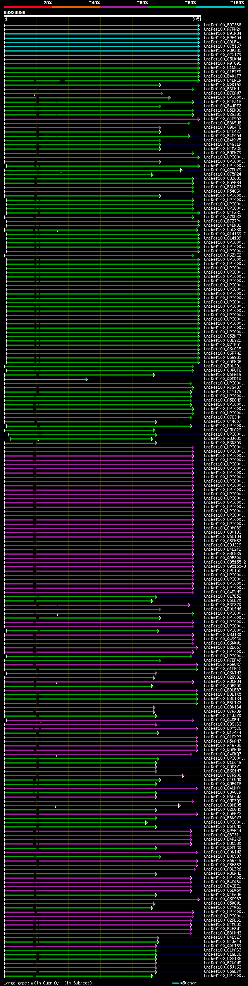Select hit label UniRef100_Q9HE05

pyautogui.click(x=222, y=805)
